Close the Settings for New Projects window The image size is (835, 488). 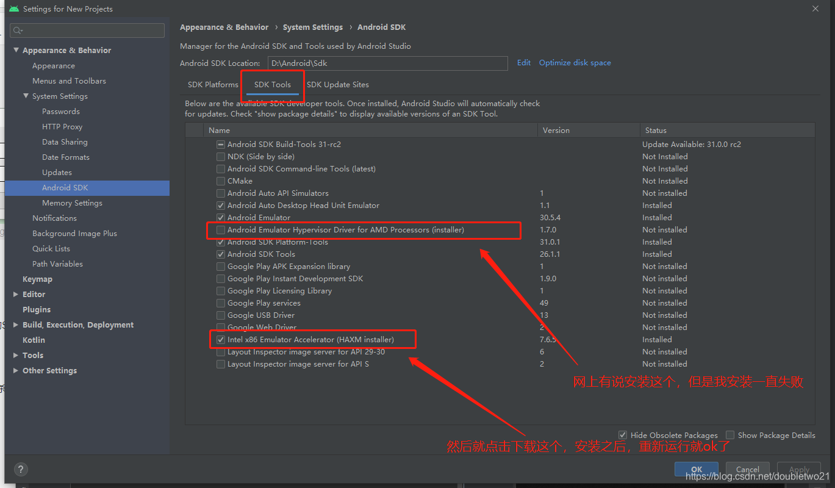[815, 9]
